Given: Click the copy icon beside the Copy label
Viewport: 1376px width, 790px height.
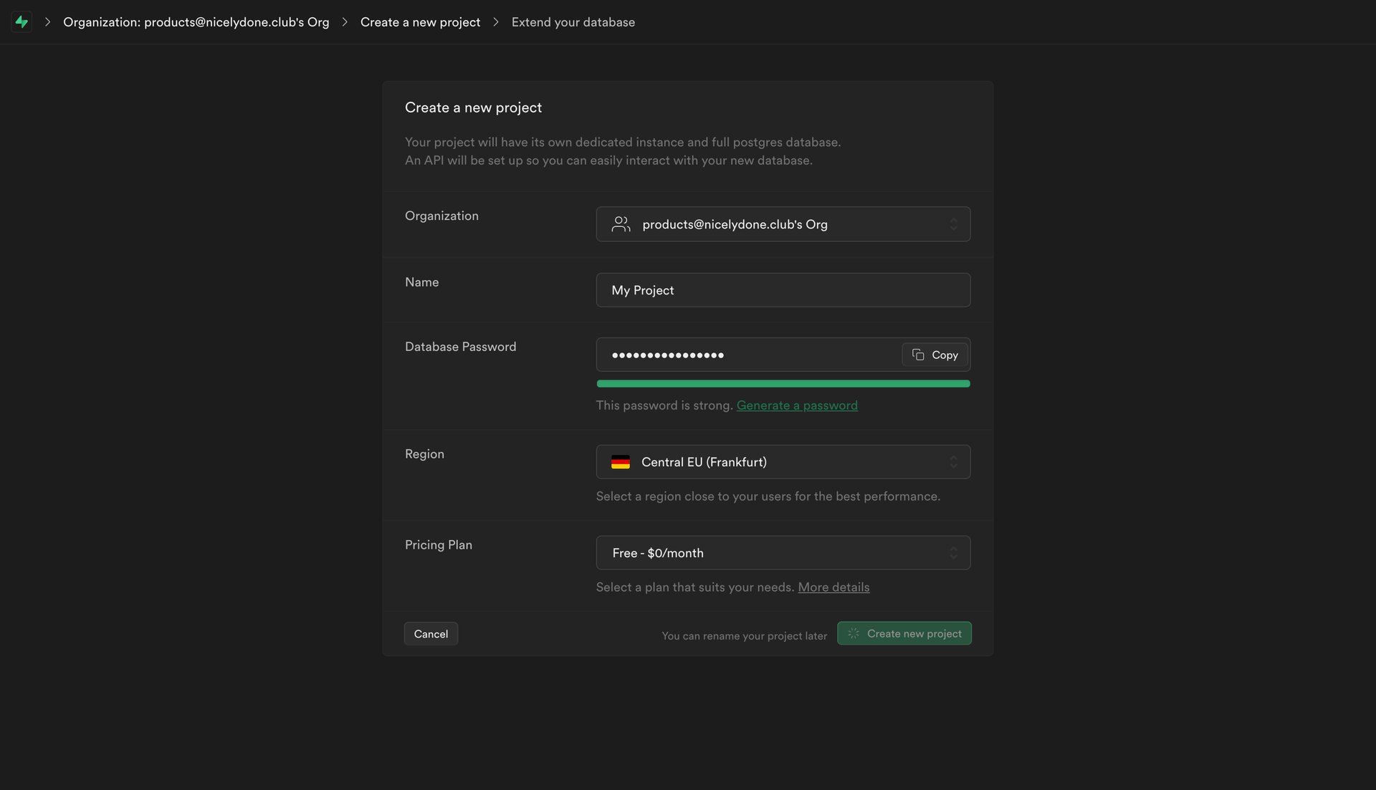Looking at the screenshot, I should (918, 355).
